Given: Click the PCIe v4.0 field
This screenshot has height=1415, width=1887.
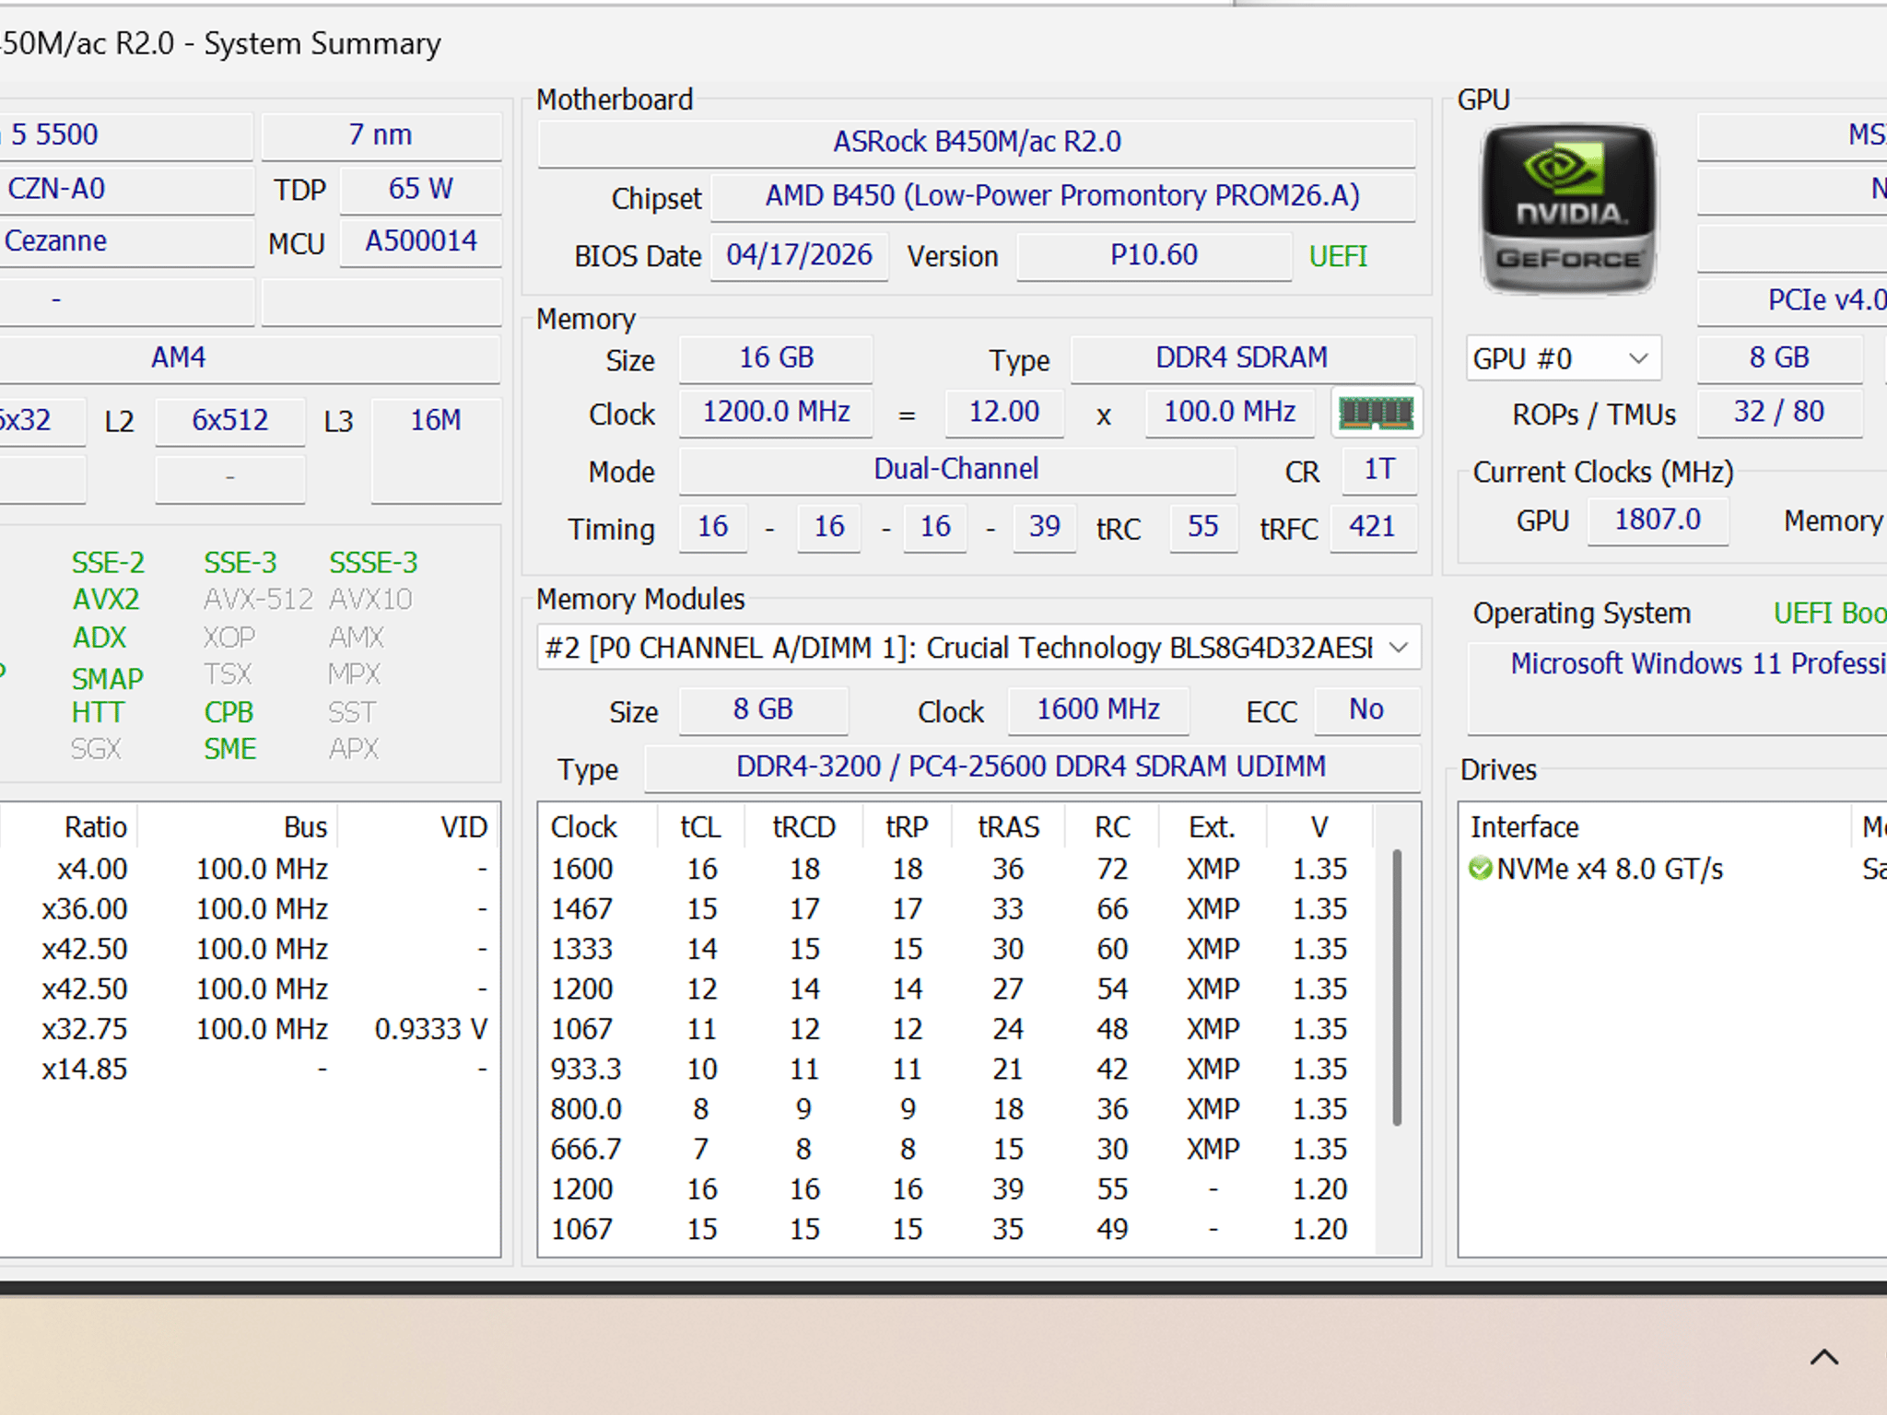Looking at the screenshot, I should (1793, 301).
